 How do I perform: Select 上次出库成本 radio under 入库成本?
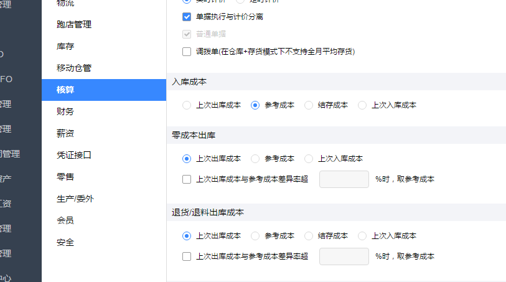[187, 105]
